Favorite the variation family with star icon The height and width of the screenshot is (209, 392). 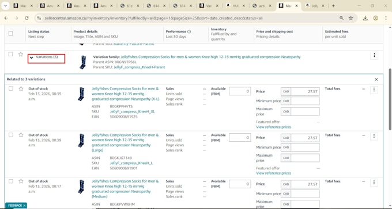click(x=21, y=55)
